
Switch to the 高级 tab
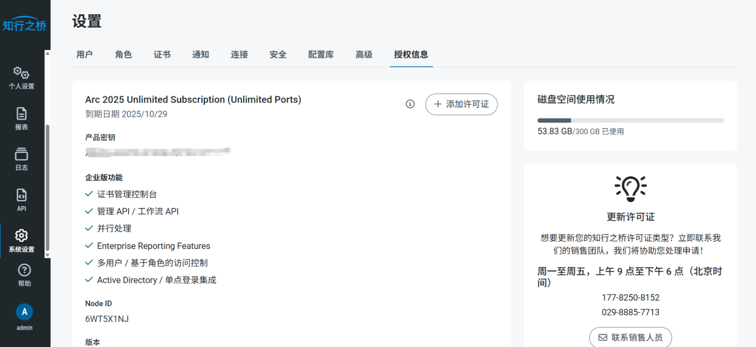point(364,55)
